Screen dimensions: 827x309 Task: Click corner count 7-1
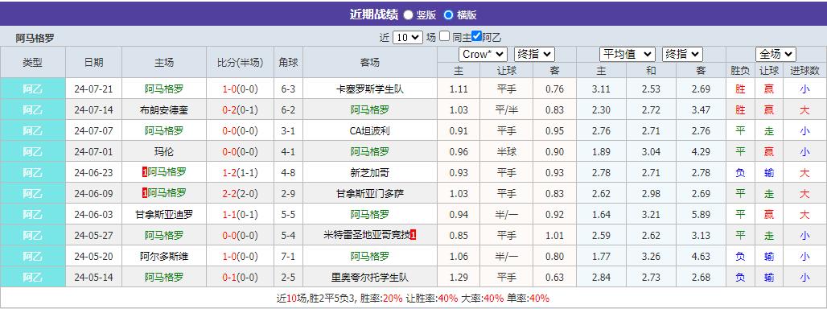tap(289, 256)
